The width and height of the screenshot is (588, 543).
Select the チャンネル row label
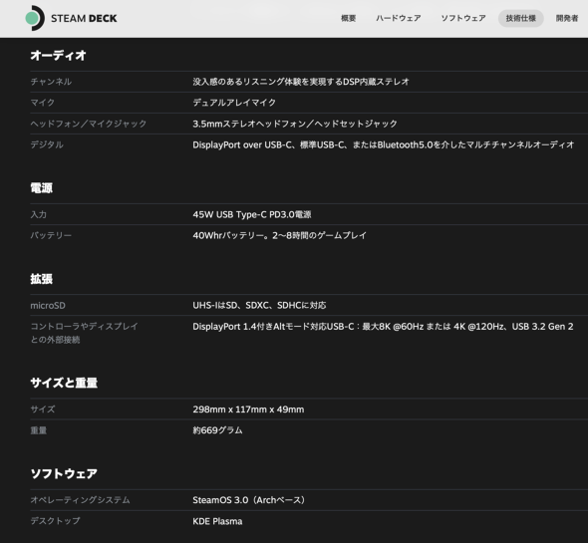point(51,82)
